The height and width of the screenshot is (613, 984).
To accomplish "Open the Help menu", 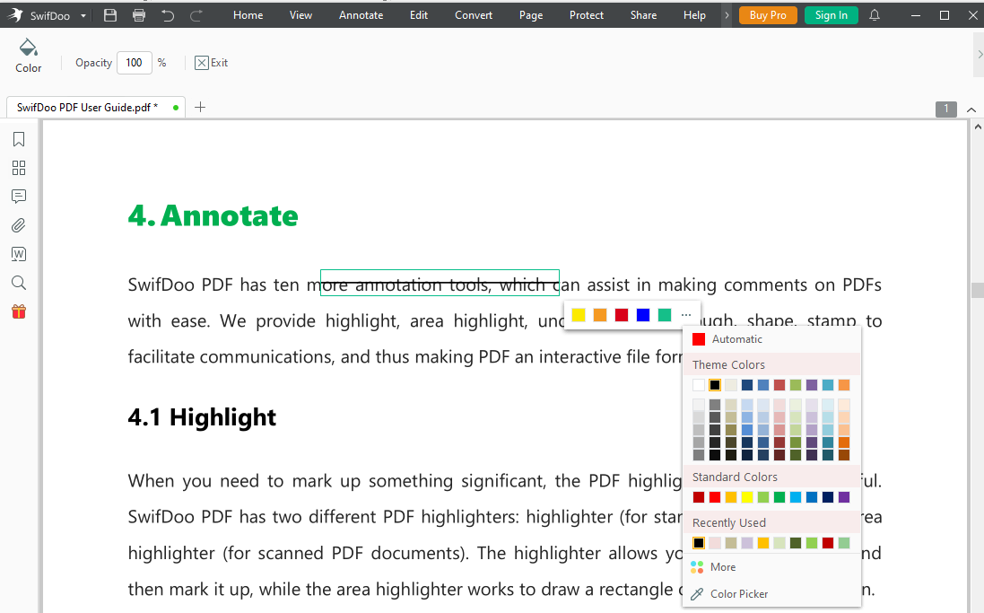I will point(694,15).
